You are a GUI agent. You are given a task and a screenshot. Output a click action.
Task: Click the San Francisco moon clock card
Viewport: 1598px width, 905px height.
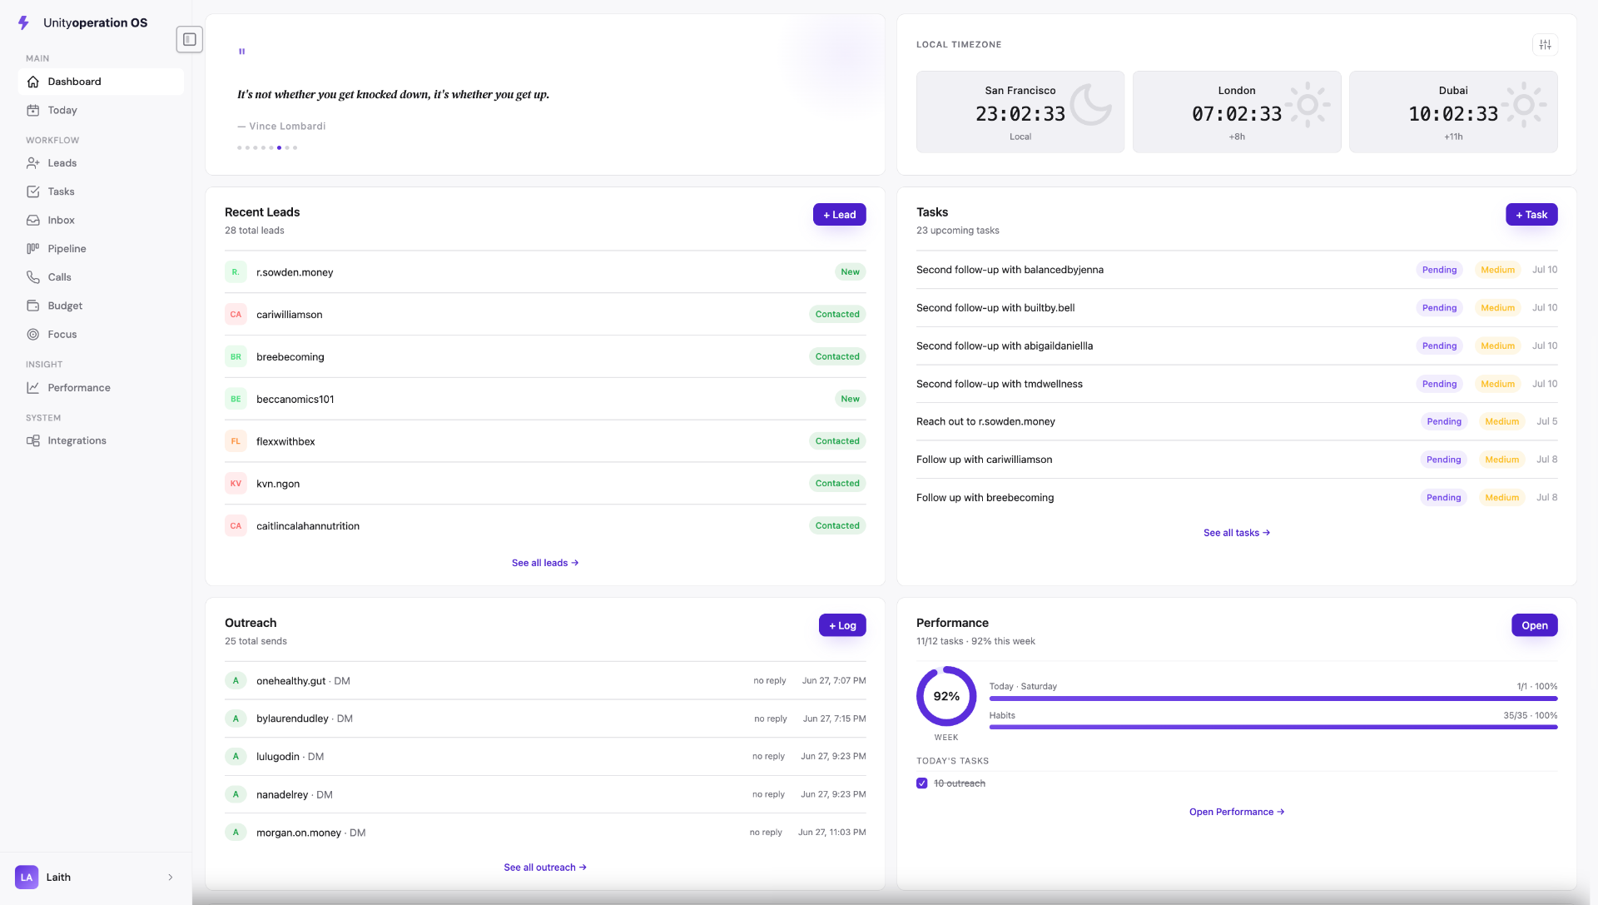point(1020,112)
